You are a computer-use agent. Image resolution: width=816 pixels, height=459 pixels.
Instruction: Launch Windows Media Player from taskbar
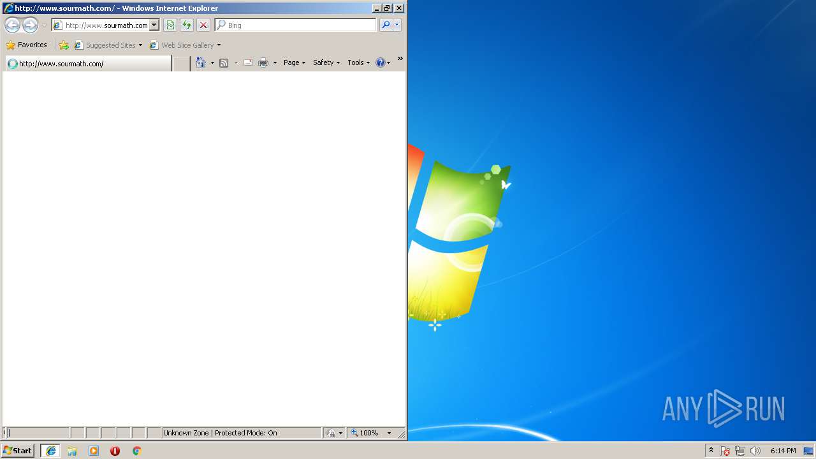[x=94, y=451]
